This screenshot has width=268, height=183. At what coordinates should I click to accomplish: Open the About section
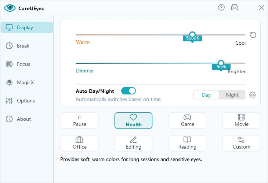[x=27, y=119]
